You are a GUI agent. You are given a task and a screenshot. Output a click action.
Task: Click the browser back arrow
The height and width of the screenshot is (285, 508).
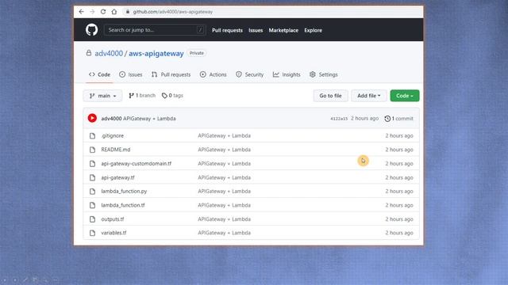pos(81,12)
